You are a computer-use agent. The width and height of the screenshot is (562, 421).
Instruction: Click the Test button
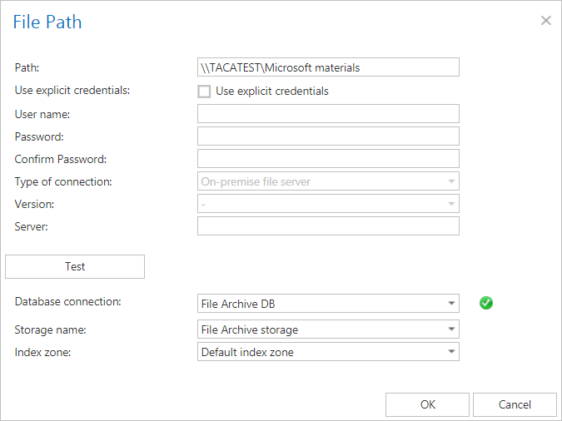[x=75, y=266]
